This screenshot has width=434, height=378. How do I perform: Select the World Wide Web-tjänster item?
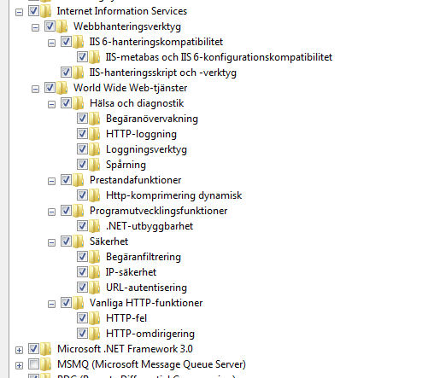131,88
